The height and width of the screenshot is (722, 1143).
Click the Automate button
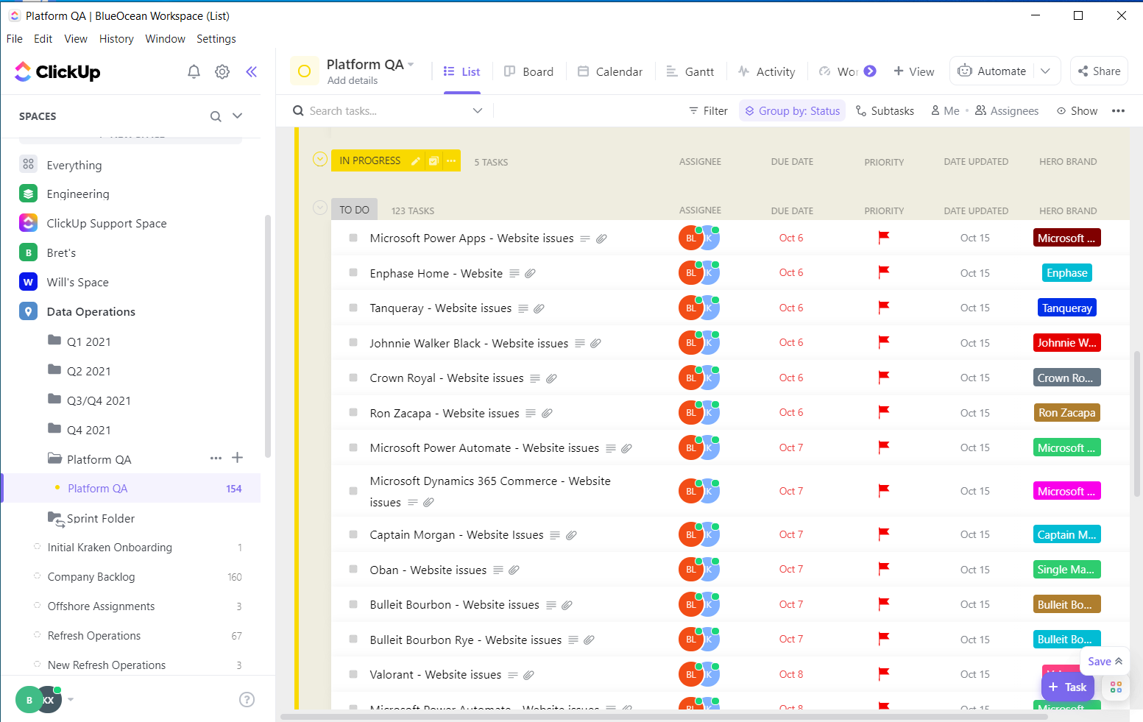pos(991,71)
